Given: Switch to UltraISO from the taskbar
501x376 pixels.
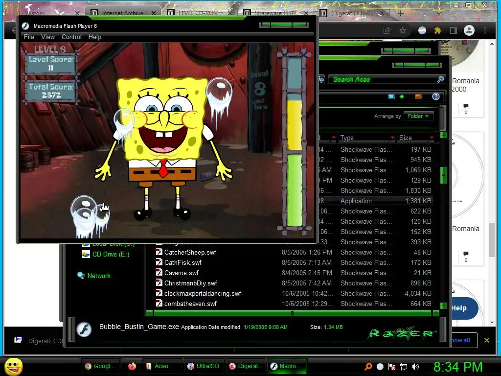Looking at the screenshot, I should point(204,366).
